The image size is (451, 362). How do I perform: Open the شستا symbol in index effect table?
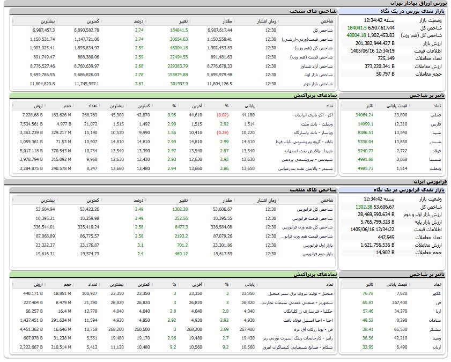point(435,160)
